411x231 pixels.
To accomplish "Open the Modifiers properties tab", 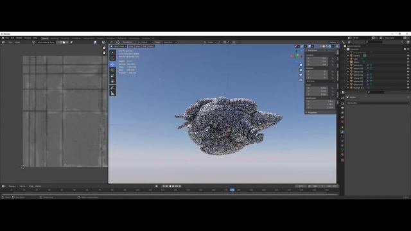I will pyautogui.click(x=342, y=132).
